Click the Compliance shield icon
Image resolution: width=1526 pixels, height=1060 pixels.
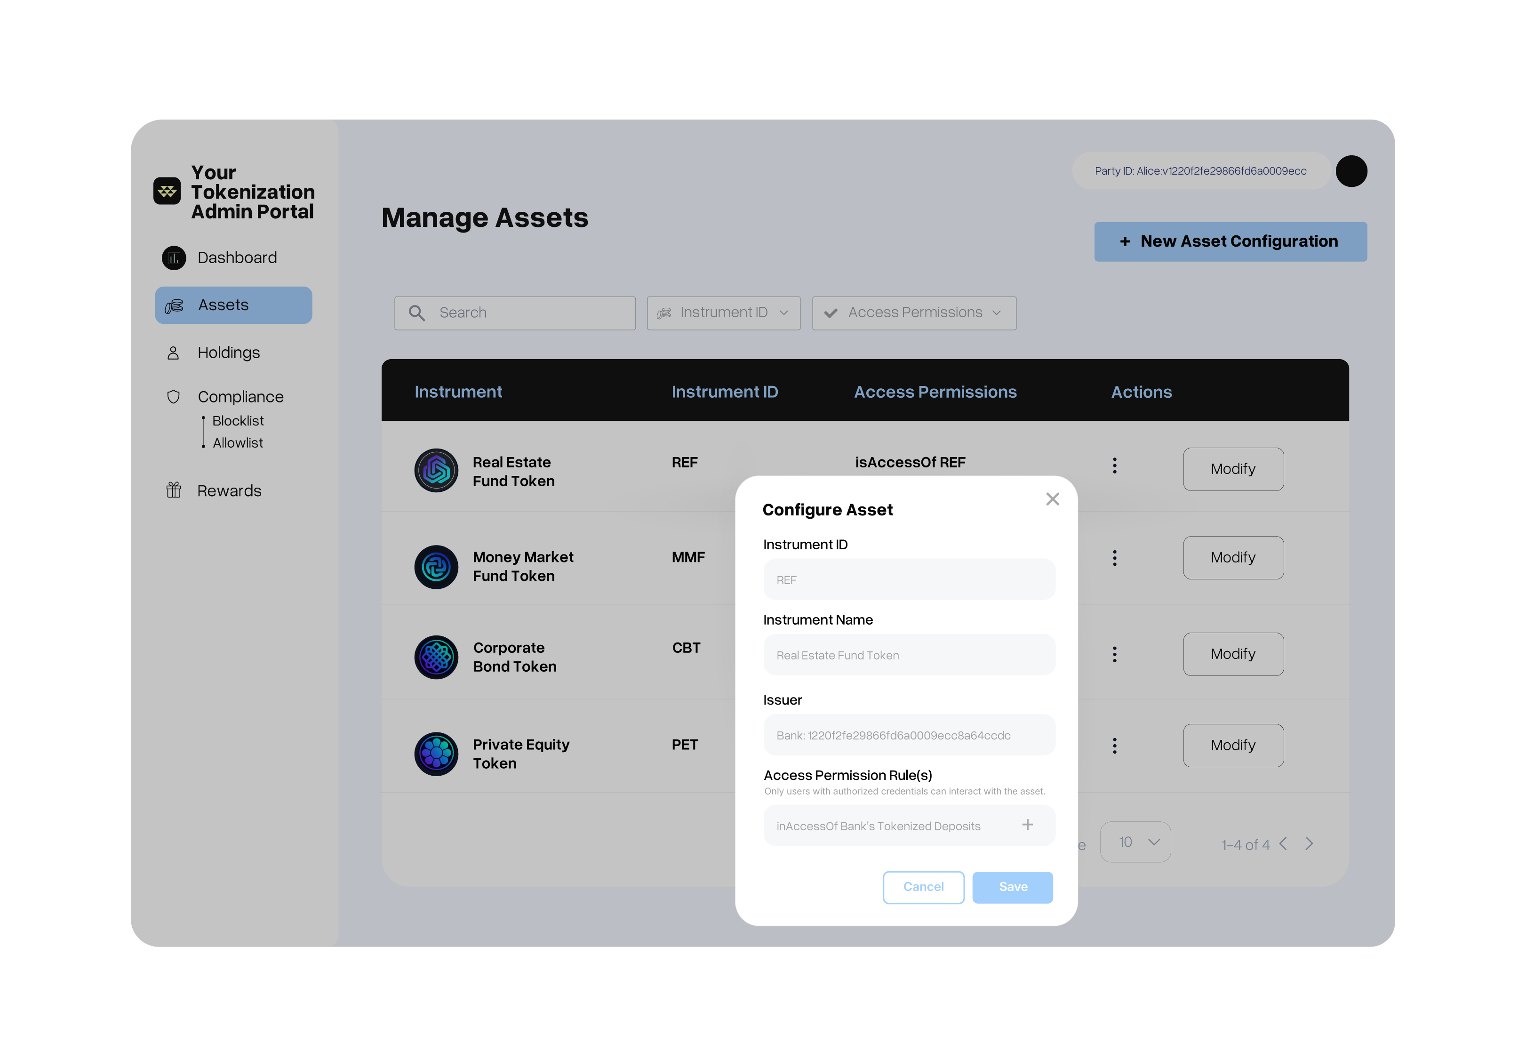tap(173, 396)
